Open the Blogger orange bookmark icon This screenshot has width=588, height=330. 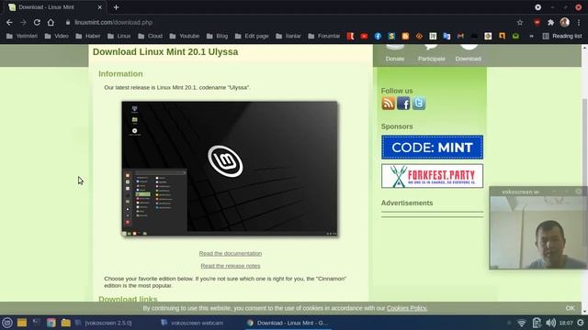405,36
